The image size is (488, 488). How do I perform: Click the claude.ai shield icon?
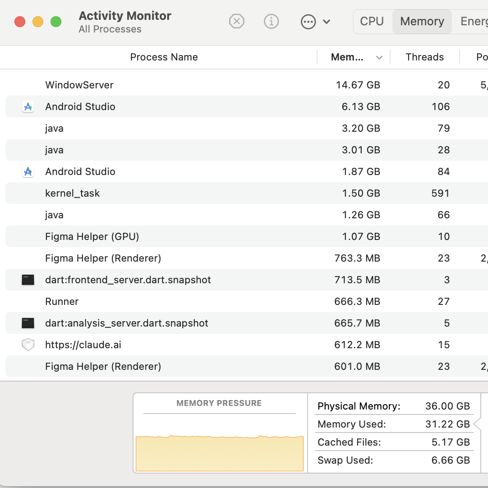click(x=28, y=345)
